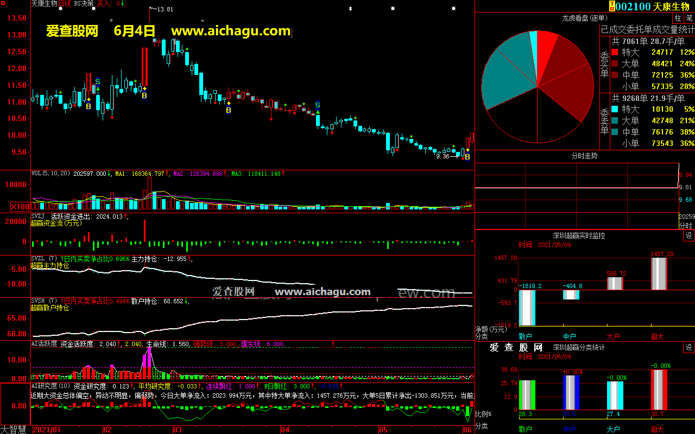This screenshot has height=434, width=695.
Task: Click the BS决策 indicator label
Action: 84,3
